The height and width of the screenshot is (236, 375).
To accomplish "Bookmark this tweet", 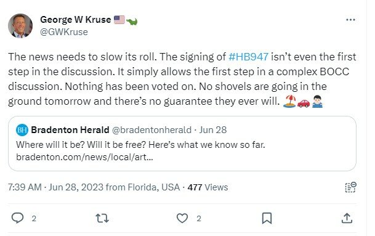I will pos(267,218).
